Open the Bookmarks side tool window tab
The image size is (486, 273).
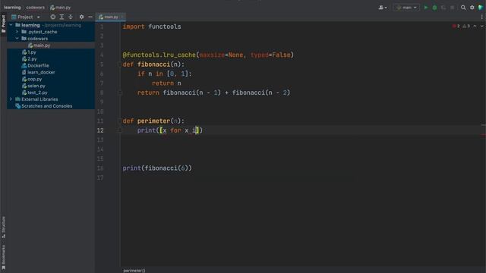pos(3,257)
